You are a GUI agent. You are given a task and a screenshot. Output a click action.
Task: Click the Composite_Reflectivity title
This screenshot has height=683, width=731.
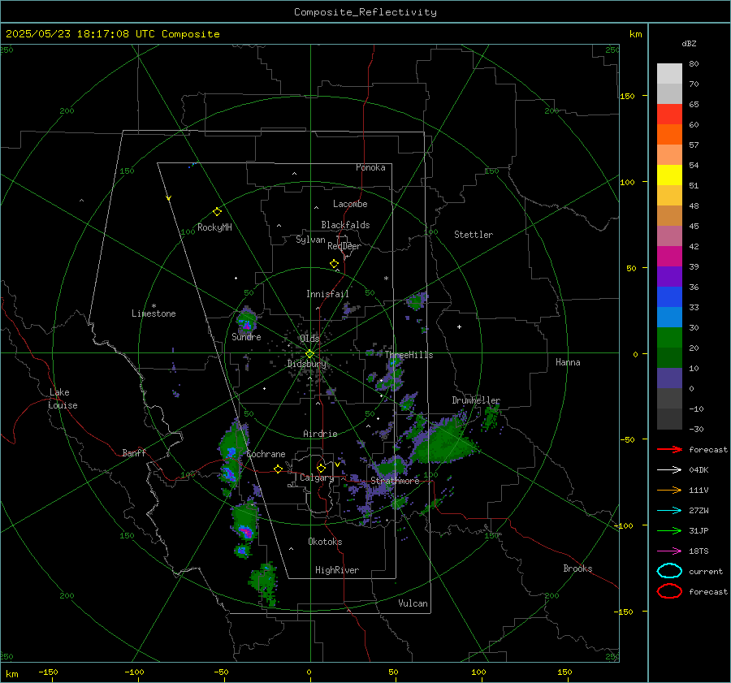point(365,12)
